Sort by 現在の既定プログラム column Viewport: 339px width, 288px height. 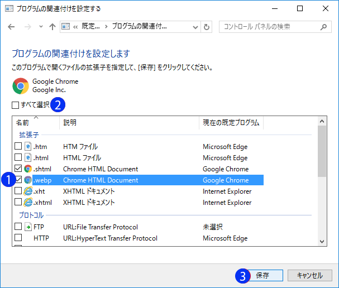(x=231, y=123)
